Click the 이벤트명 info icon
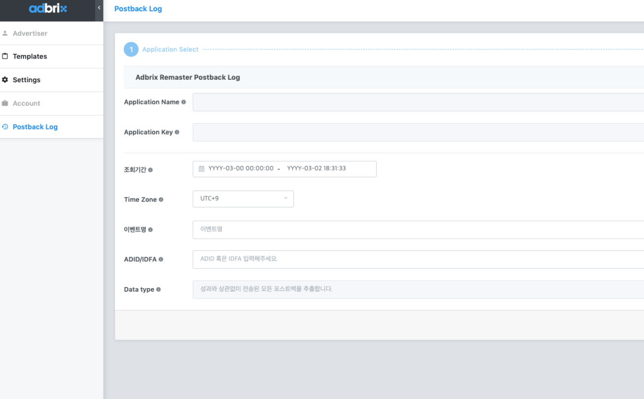Screen dimensions: 644x399 click(x=150, y=230)
